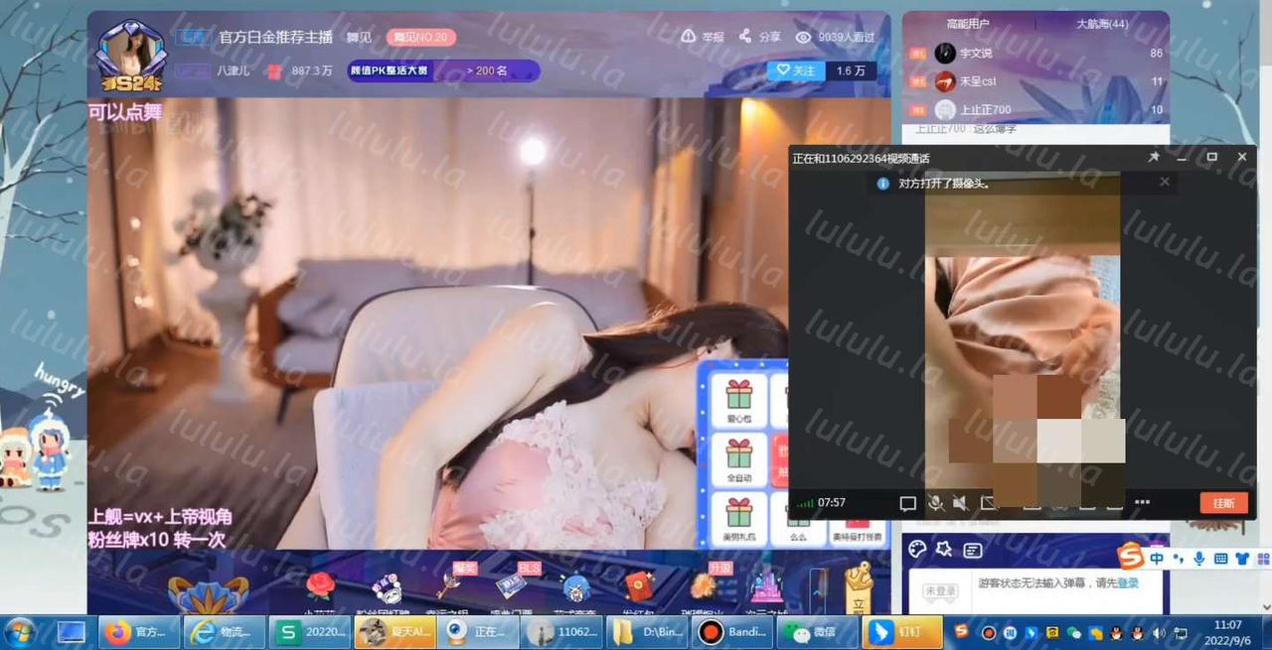Image resolution: width=1272 pixels, height=650 pixels.
Task: Switch to the 高能用户 tab
Action: click(967, 24)
